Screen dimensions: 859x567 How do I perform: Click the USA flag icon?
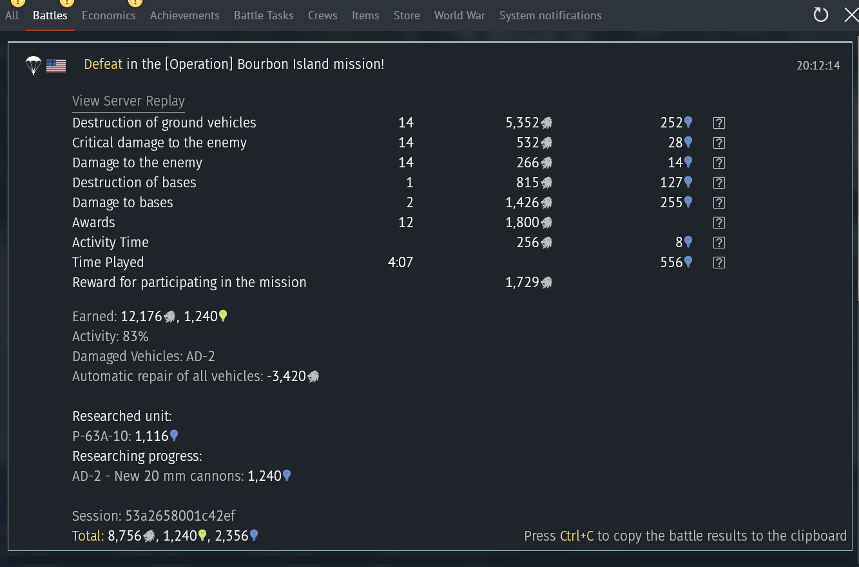click(56, 65)
